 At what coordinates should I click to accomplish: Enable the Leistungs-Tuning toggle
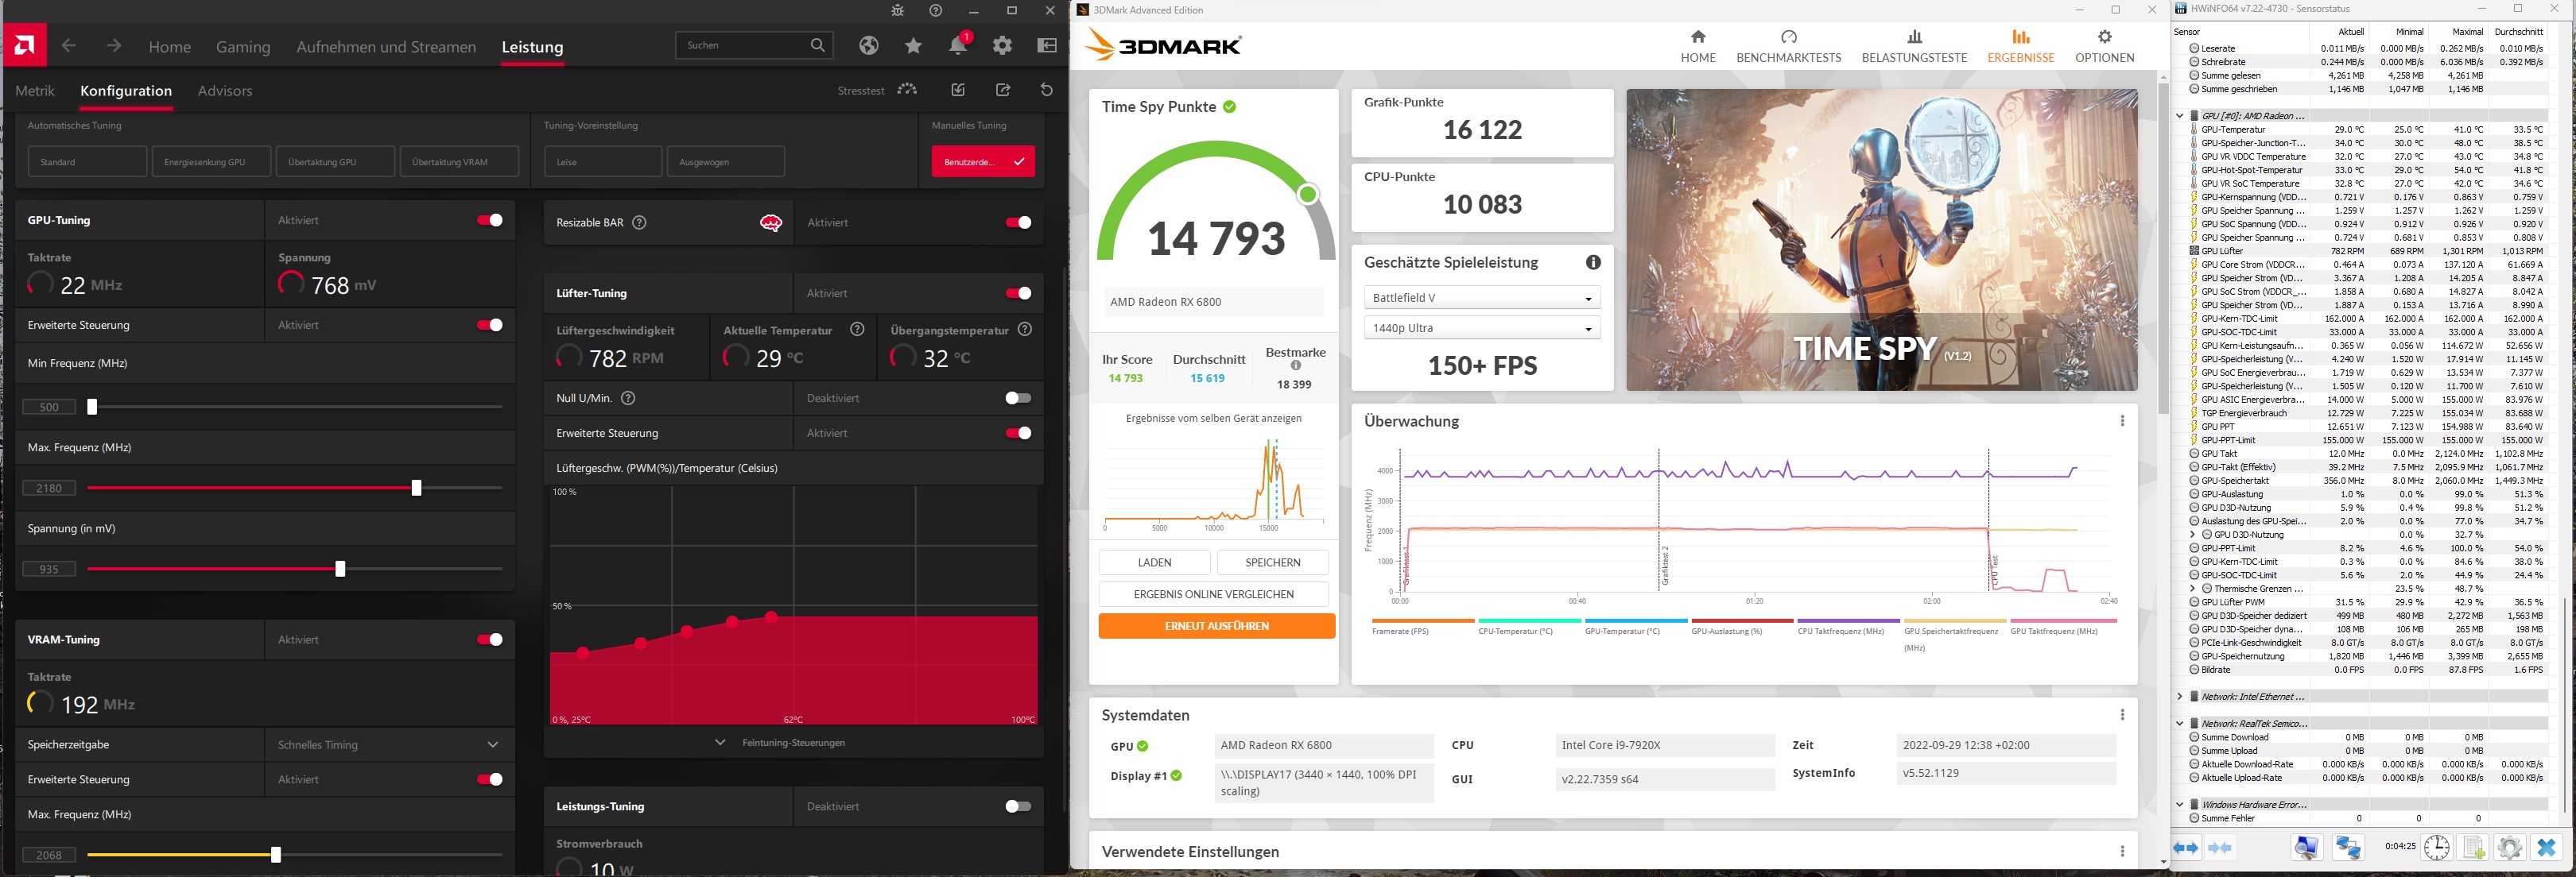click(x=1017, y=806)
